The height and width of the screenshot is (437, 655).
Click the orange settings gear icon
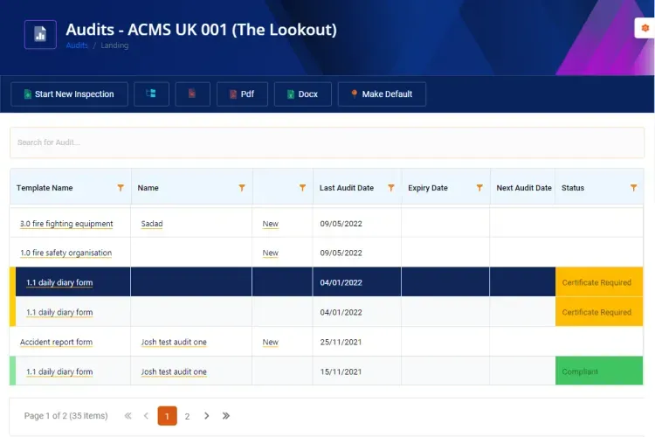click(645, 28)
